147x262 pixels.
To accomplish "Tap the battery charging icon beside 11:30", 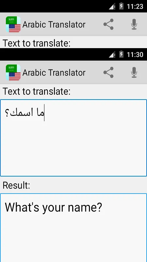I will (x=121, y=54).
